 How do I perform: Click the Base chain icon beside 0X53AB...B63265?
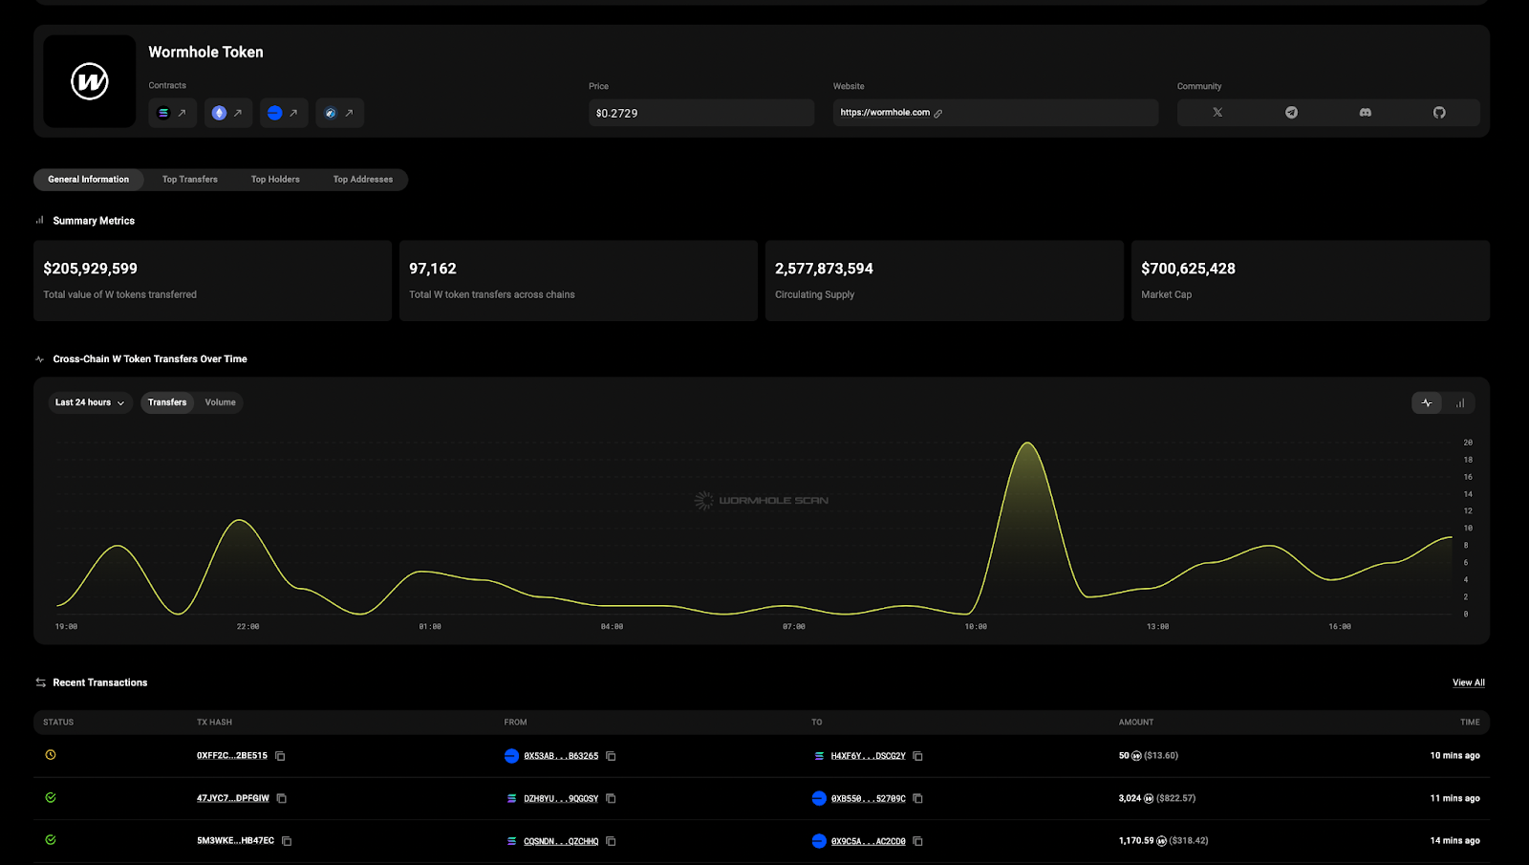click(511, 756)
